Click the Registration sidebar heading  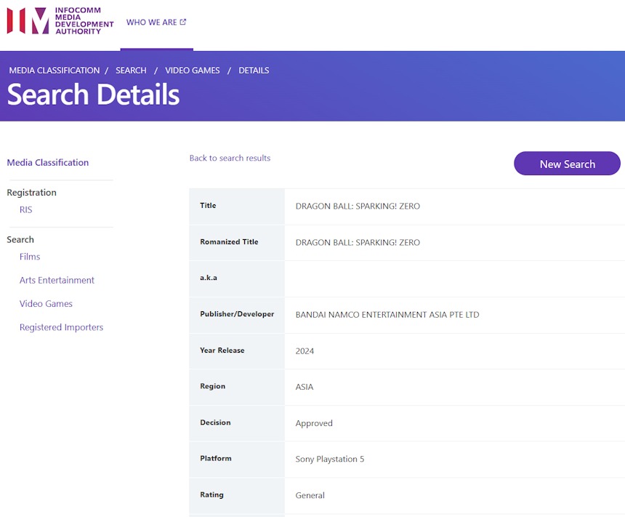pyautogui.click(x=31, y=193)
